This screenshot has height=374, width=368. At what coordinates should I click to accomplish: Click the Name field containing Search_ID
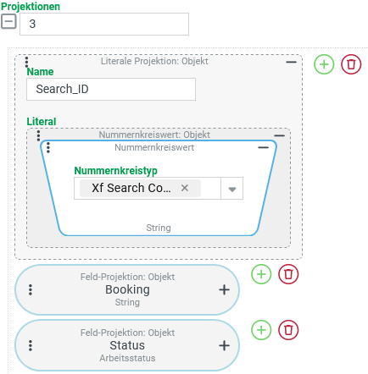pyautogui.click(x=111, y=89)
